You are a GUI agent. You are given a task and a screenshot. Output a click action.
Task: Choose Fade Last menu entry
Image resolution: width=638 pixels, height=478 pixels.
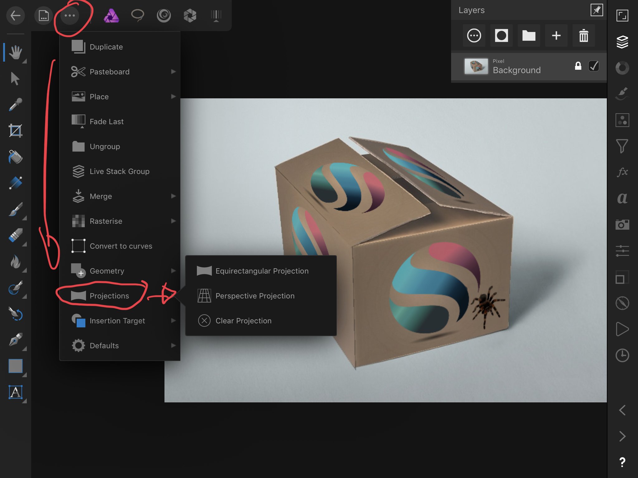[120, 121]
